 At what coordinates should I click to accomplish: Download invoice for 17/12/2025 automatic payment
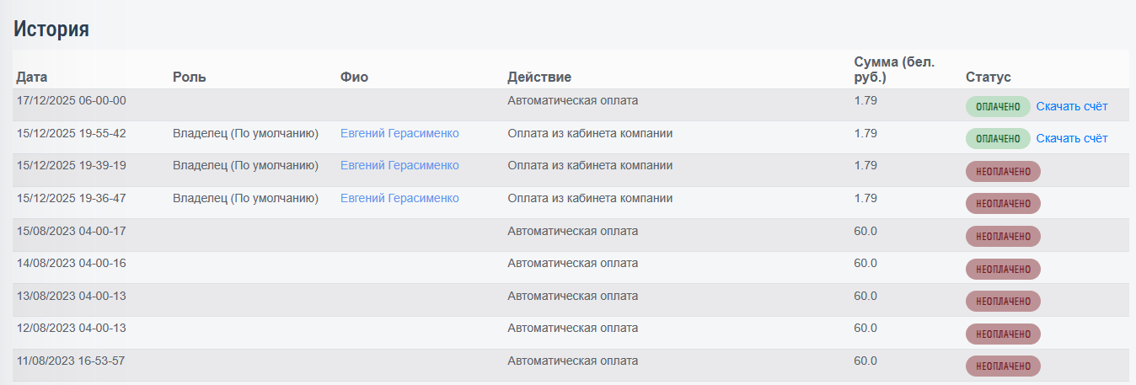1071,106
